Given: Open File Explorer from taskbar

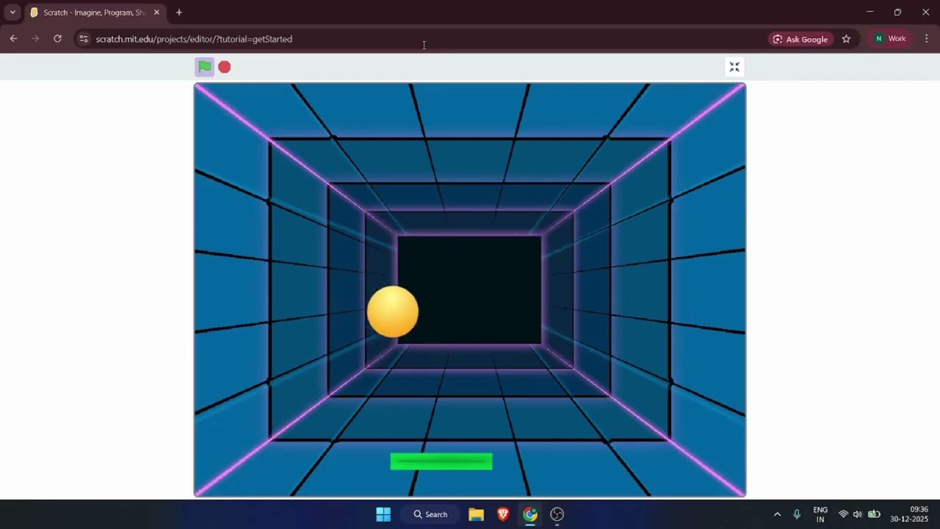Looking at the screenshot, I should coord(476,514).
